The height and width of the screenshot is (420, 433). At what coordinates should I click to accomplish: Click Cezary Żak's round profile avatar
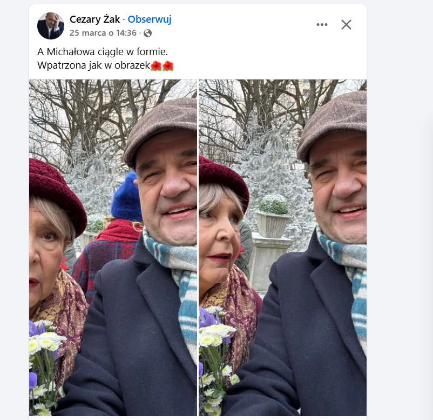pyautogui.click(x=51, y=26)
